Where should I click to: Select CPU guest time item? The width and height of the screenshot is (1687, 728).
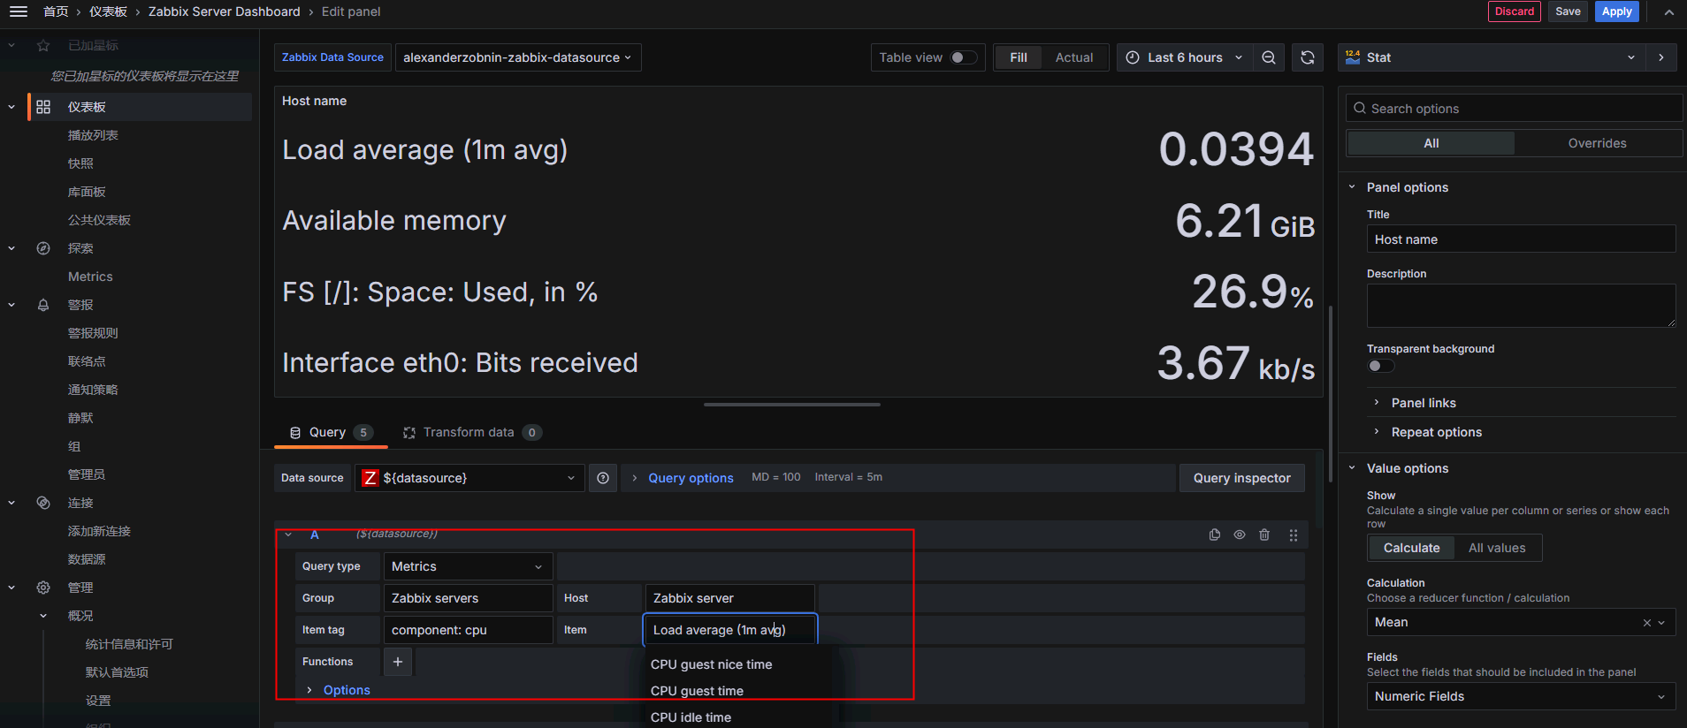(697, 691)
